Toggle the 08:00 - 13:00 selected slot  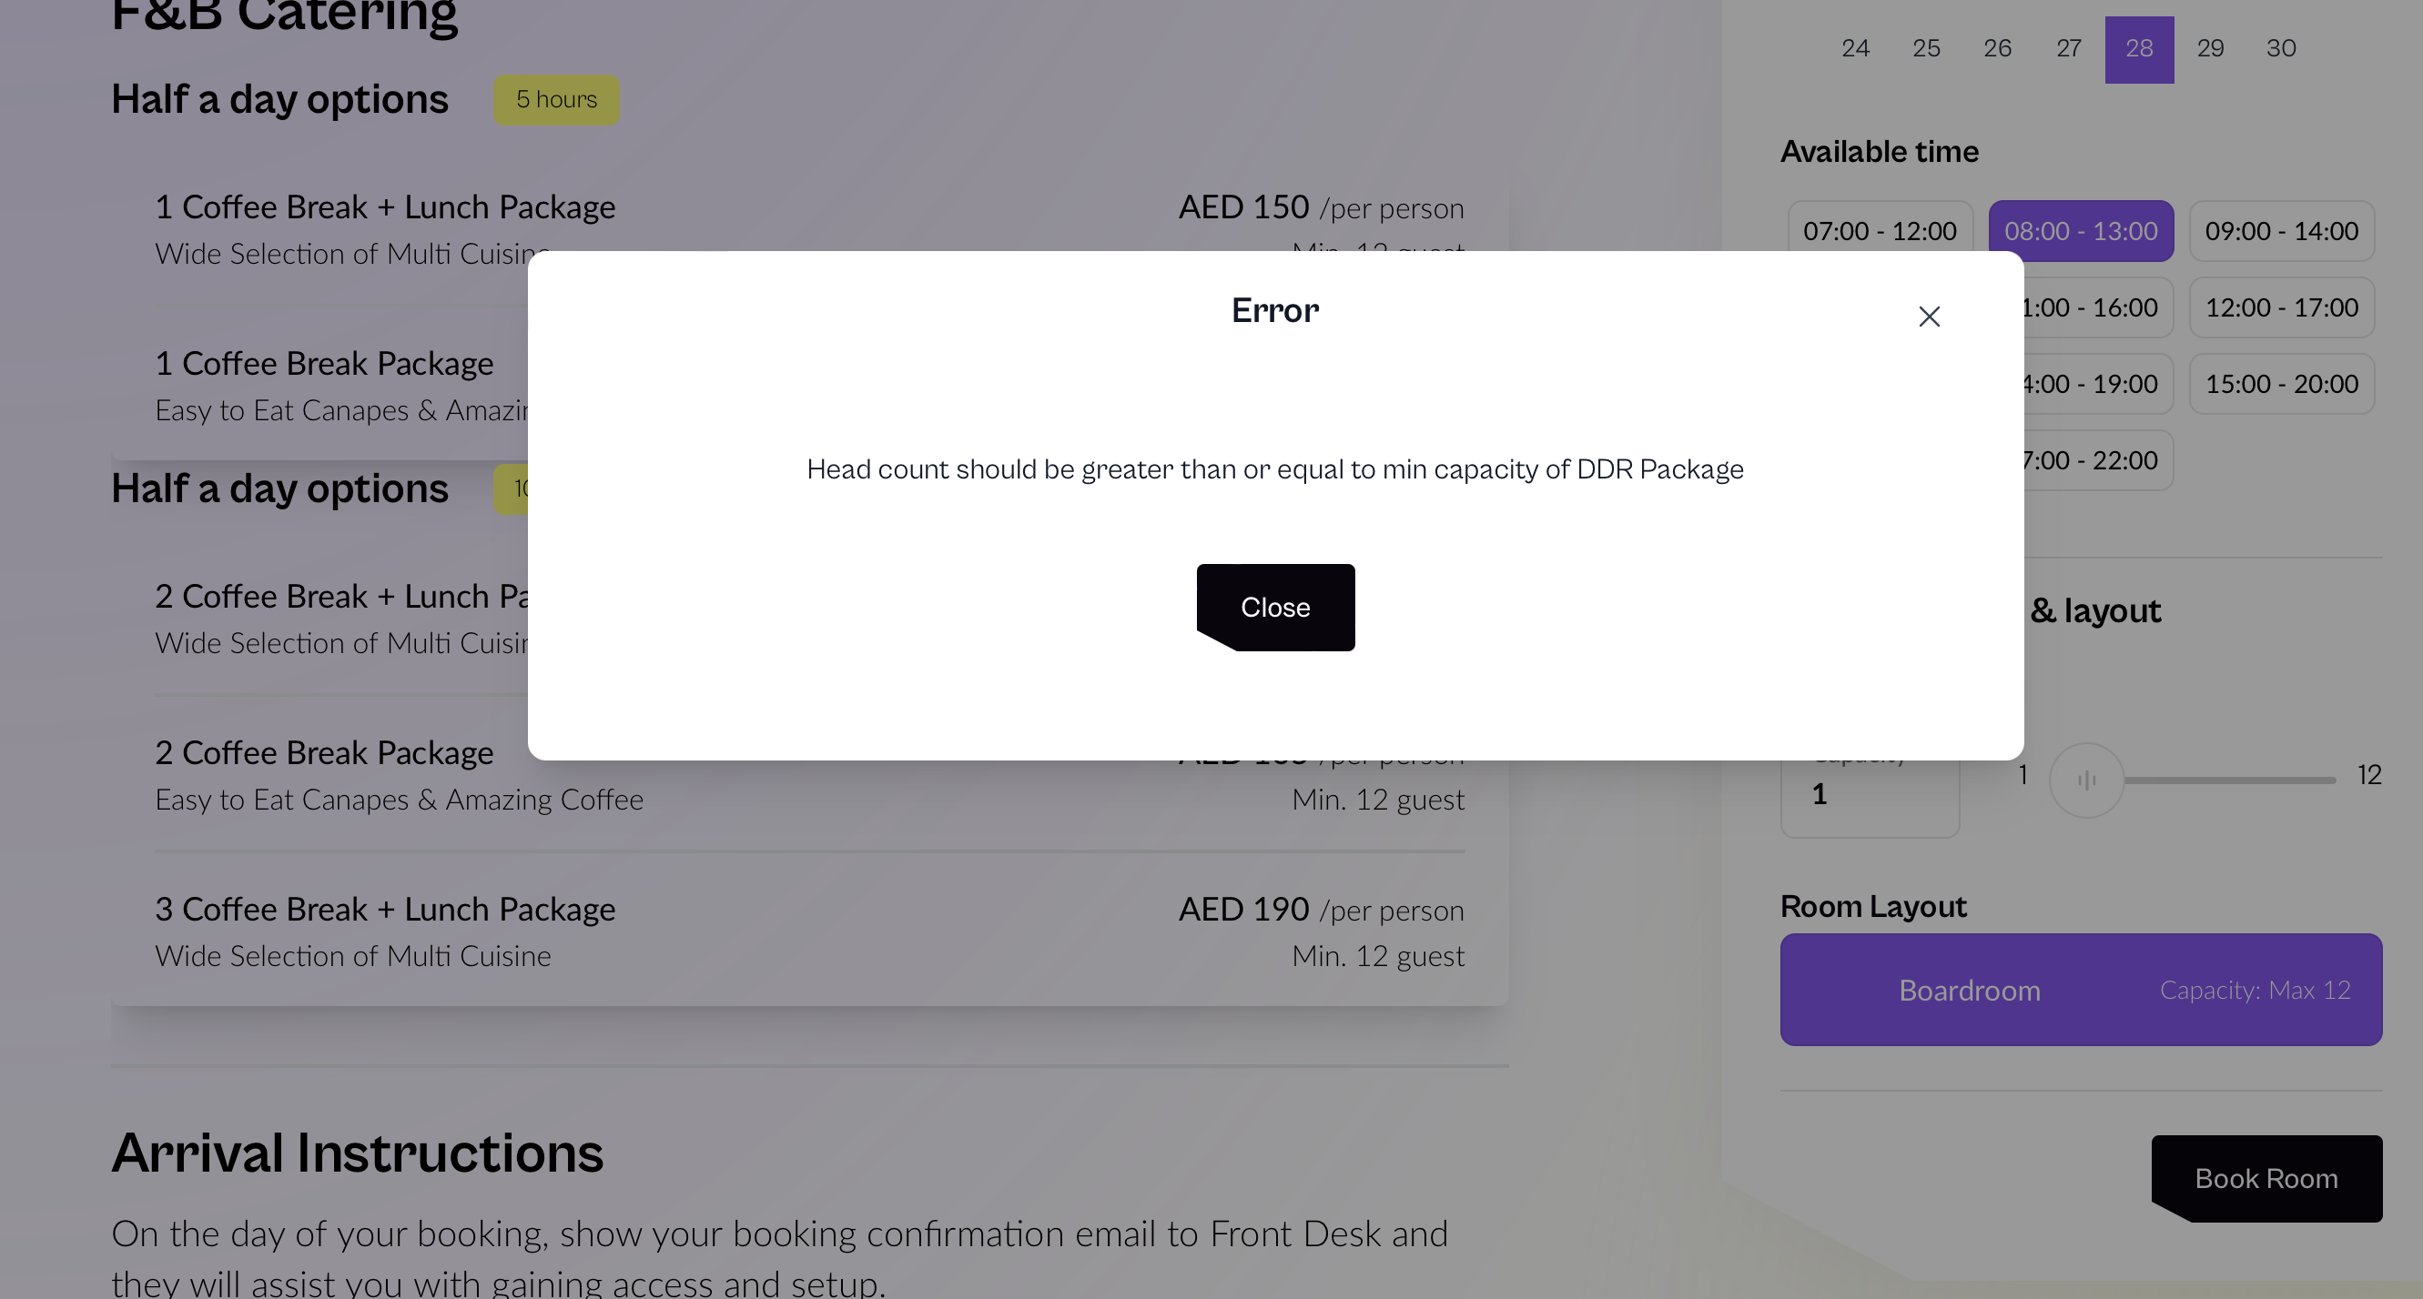point(2081,231)
